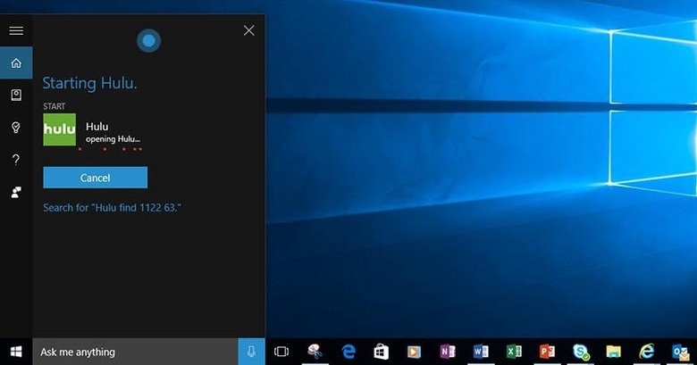Close the Cortana panel
The width and height of the screenshot is (697, 365).
(249, 30)
